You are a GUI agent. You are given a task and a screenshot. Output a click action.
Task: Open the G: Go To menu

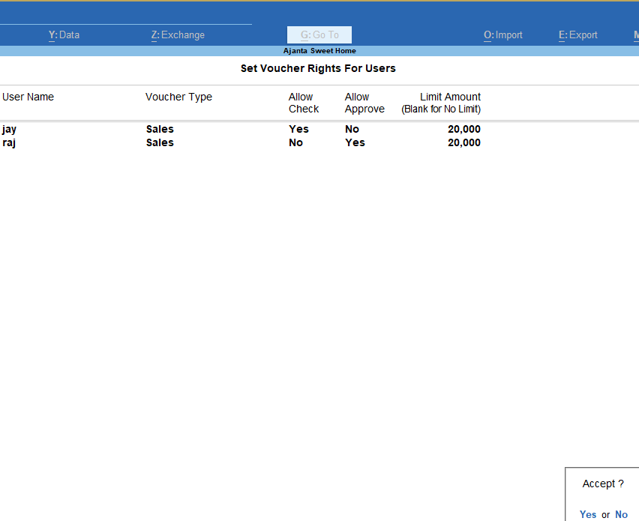(319, 34)
